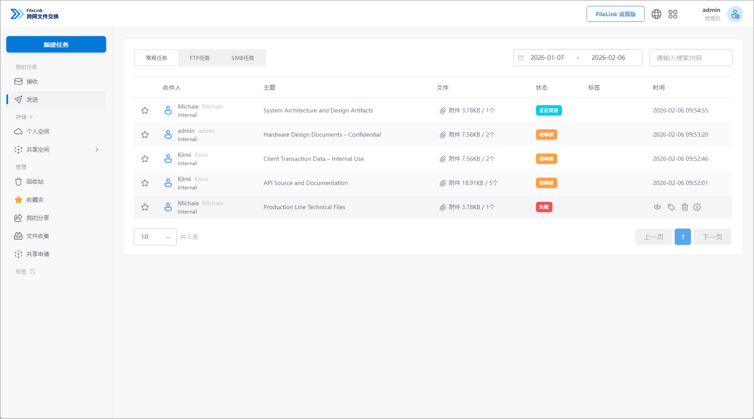Click the 新建任务 button
The width and height of the screenshot is (754, 419).
[x=56, y=44]
